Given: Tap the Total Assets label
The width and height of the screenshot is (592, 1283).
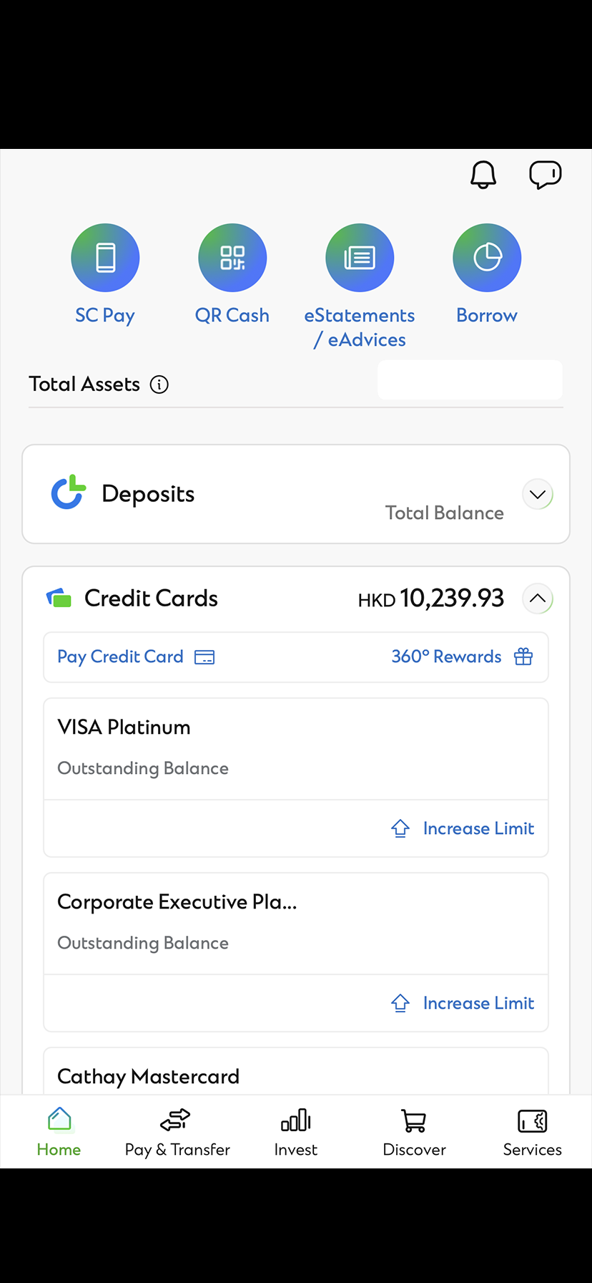Looking at the screenshot, I should click(84, 384).
